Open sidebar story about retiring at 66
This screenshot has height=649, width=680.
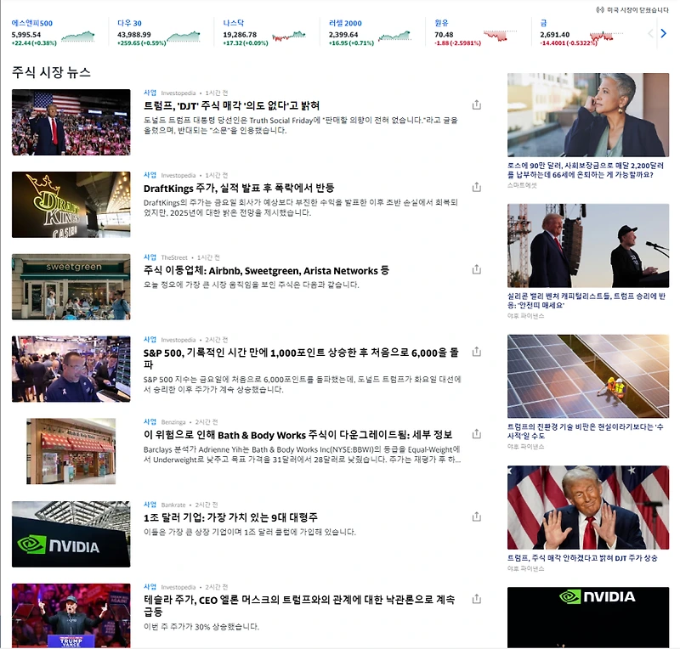[586, 171]
